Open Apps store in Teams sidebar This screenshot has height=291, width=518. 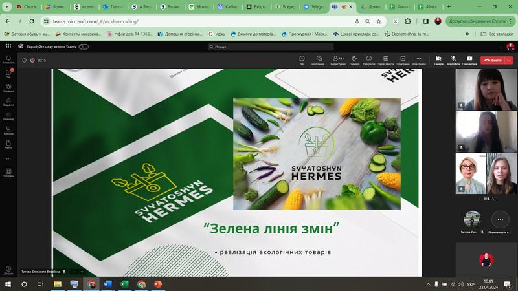pyautogui.click(x=8, y=173)
